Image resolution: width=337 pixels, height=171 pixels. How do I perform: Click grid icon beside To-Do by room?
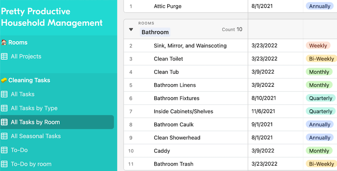pyautogui.click(x=4, y=164)
